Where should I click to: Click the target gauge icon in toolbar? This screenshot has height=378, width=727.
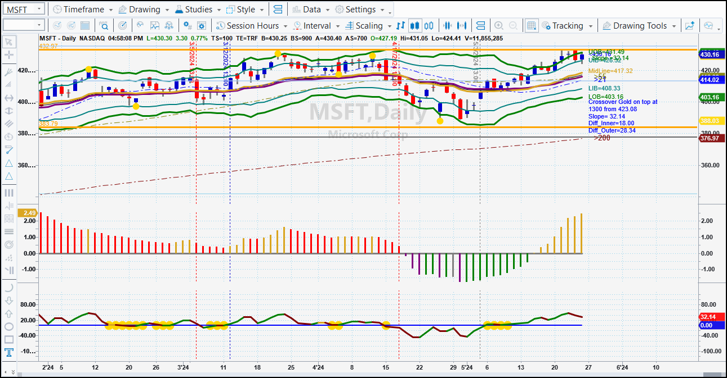click(122, 25)
